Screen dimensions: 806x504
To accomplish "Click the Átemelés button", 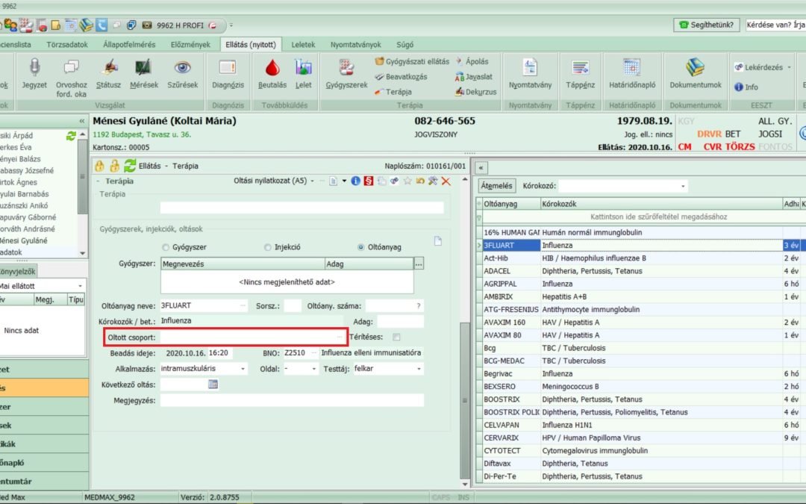I will tap(497, 186).
